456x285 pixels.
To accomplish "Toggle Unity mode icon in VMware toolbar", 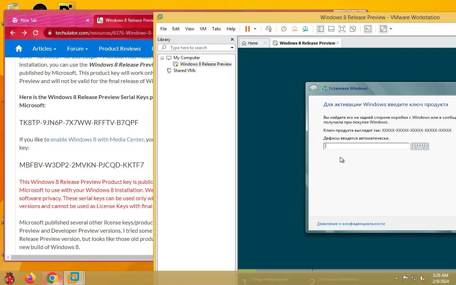I will click(x=353, y=29).
